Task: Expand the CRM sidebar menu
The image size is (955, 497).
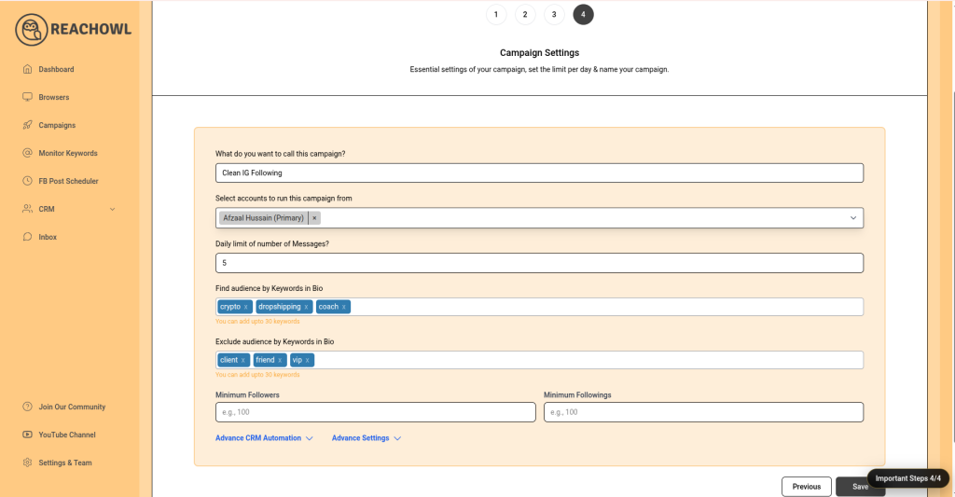Action: pyautogui.click(x=113, y=209)
